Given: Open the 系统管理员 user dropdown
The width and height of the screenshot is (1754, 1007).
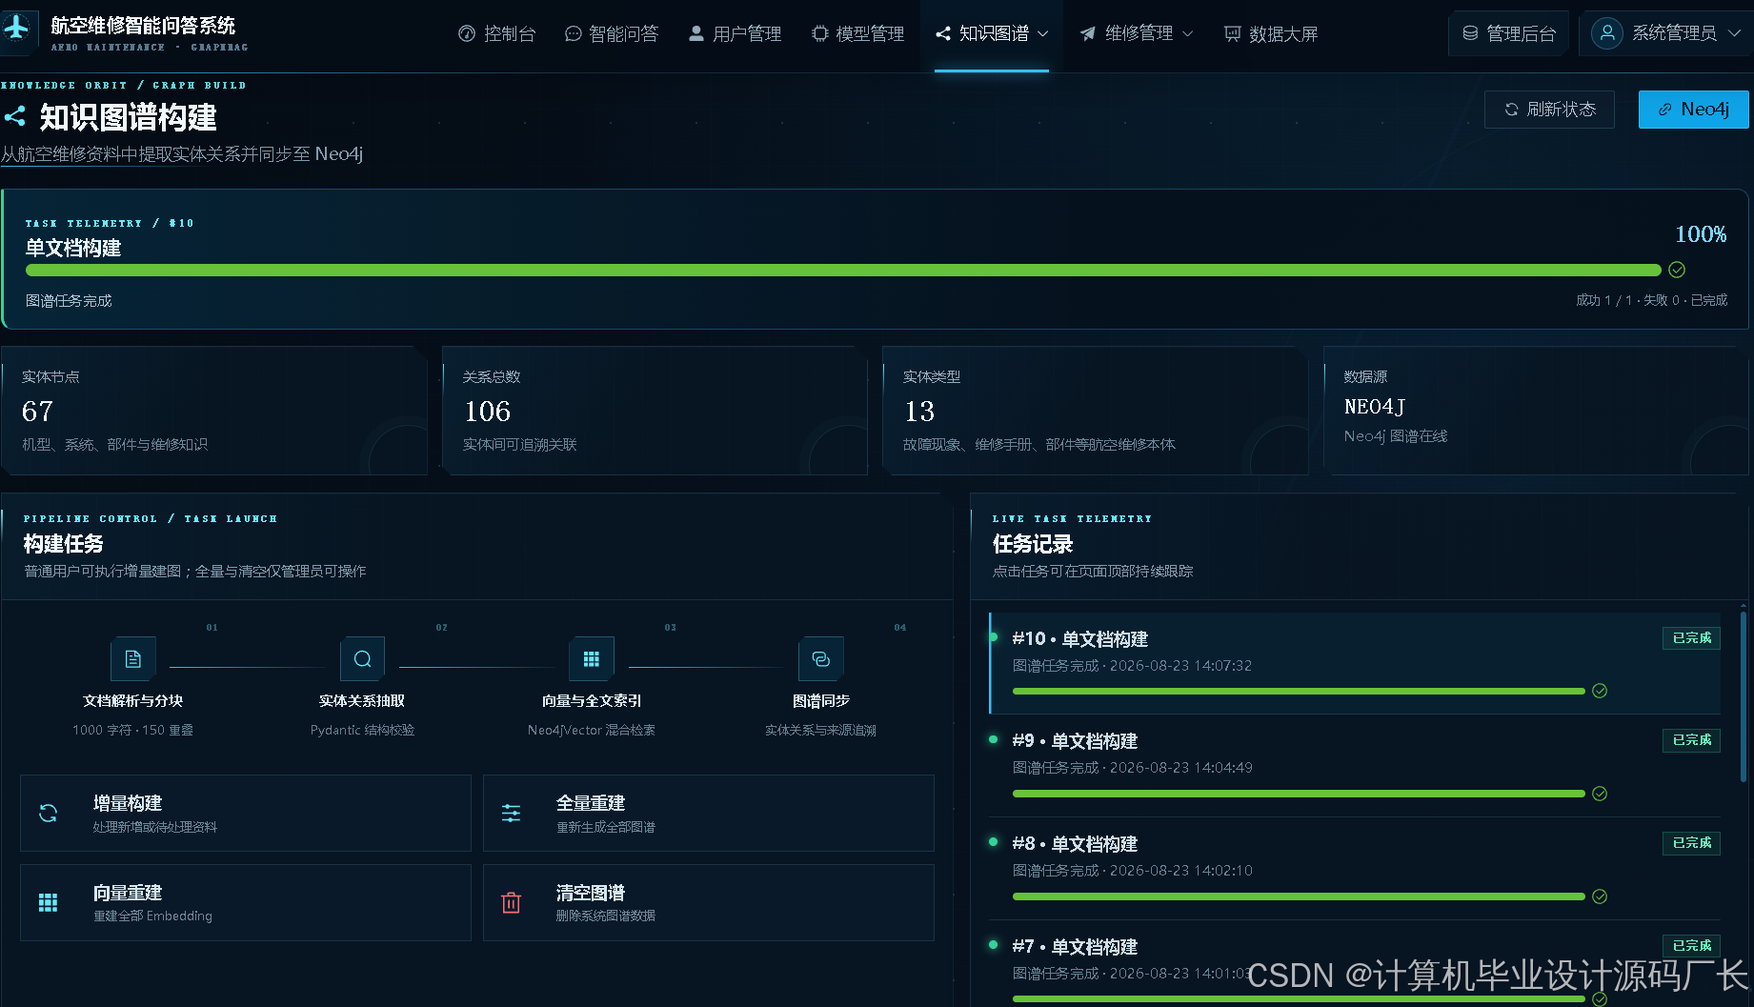Looking at the screenshot, I should 1666,34.
